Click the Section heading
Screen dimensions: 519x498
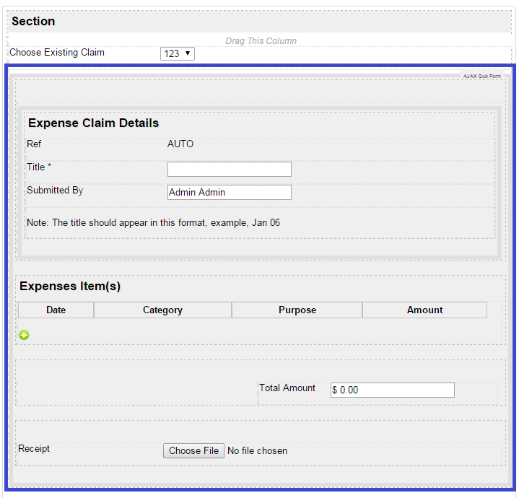(x=33, y=22)
